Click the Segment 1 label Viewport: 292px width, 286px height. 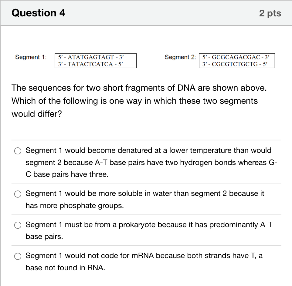(31, 57)
